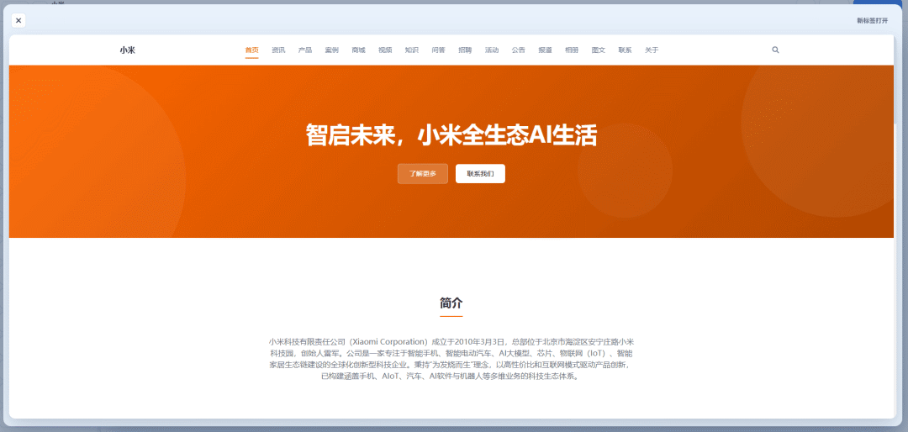Click the 联系我们 hero button

pos(480,174)
